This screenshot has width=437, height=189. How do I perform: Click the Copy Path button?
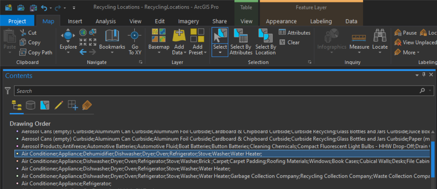[x=36, y=52]
